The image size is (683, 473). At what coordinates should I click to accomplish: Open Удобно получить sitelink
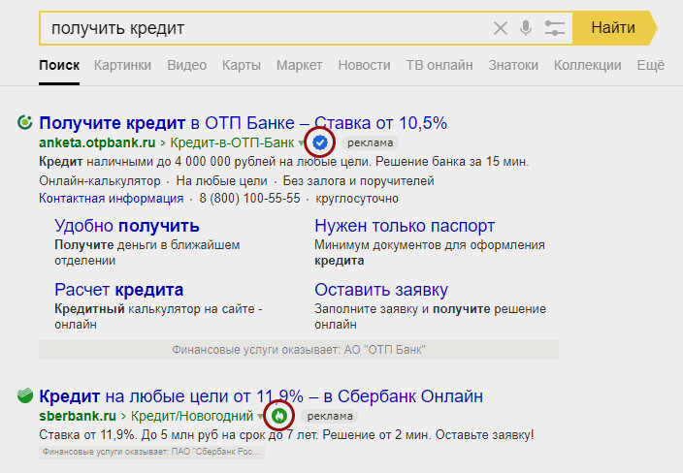(127, 226)
